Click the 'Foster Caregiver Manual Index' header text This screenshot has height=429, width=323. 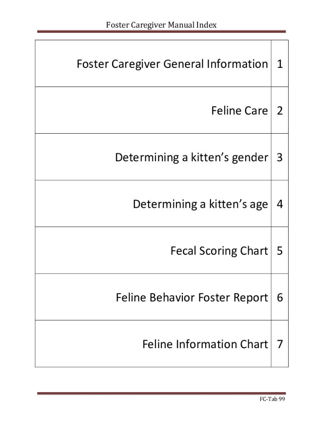161,25
